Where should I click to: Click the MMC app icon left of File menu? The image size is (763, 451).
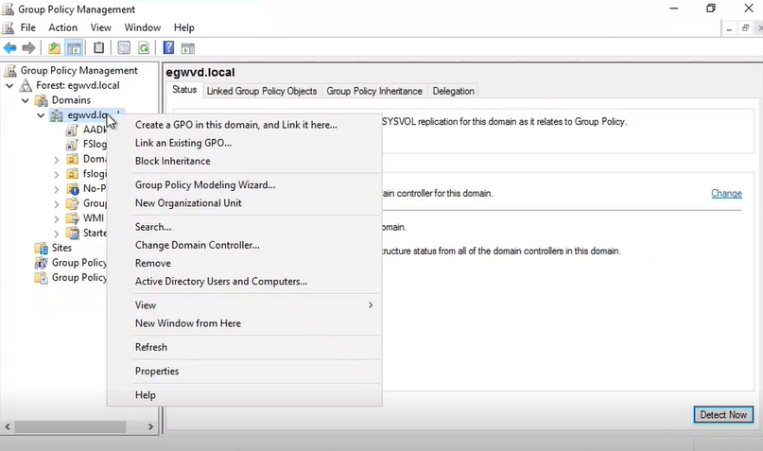click(8, 27)
